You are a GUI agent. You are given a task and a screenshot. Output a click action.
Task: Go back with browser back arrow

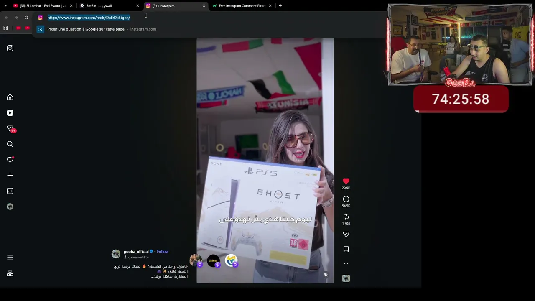6,18
